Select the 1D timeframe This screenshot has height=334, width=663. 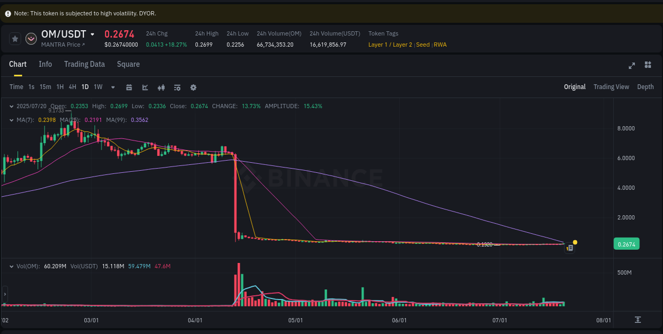pos(85,87)
